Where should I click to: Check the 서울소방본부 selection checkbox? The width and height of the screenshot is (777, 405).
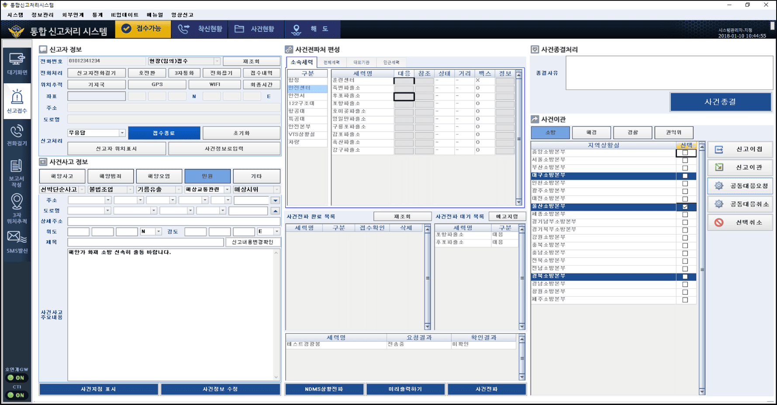click(685, 160)
